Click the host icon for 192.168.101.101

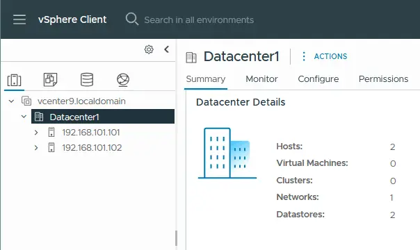point(51,133)
